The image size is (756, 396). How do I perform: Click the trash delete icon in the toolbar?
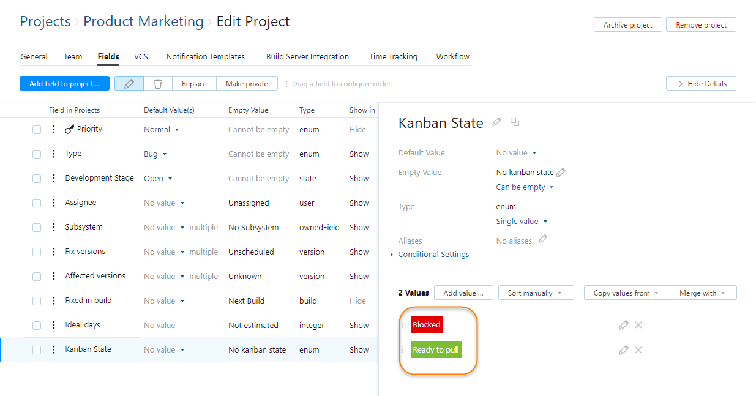pyautogui.click(x=158, y=83)
